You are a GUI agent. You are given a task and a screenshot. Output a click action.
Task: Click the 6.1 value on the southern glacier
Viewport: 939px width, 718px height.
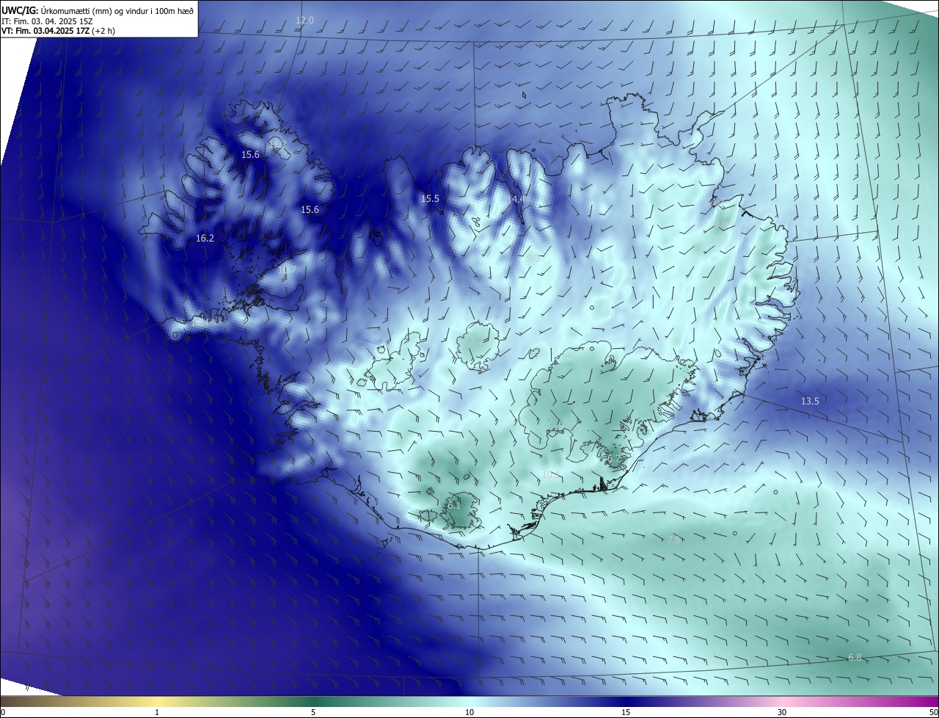(x=454, y=505)
